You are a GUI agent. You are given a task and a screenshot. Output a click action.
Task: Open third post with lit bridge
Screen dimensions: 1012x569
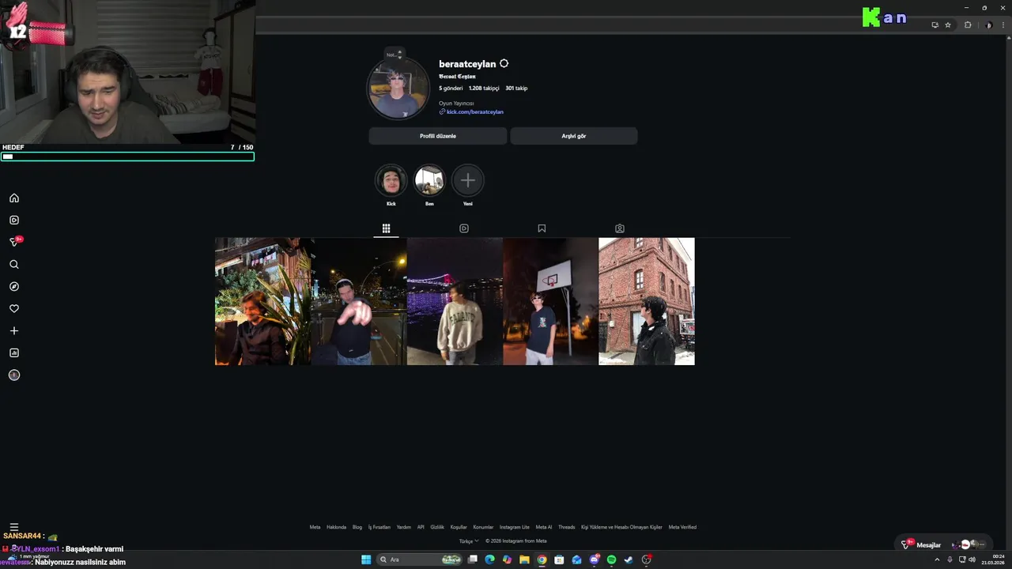[455, 302]
